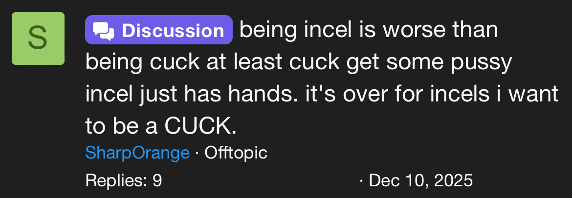
Task: View author SharpOrange's member card
Action: (x=137, y=153)
